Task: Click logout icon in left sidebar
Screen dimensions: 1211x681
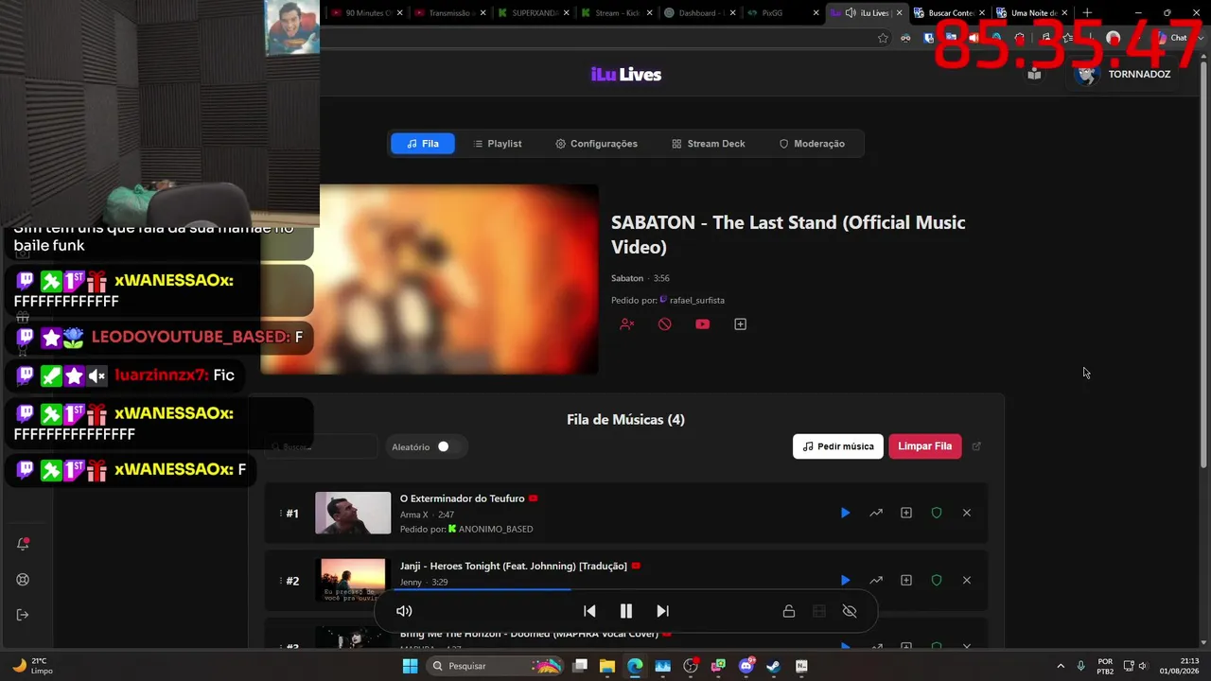Action: 24,615
